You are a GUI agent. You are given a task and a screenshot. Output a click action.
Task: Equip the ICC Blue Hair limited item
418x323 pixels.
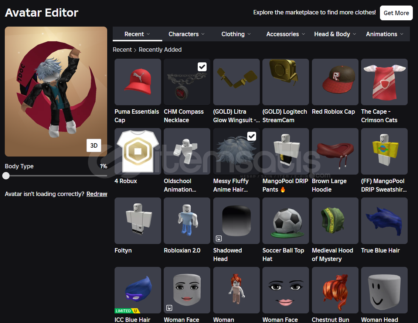click(x=137, y=290)
